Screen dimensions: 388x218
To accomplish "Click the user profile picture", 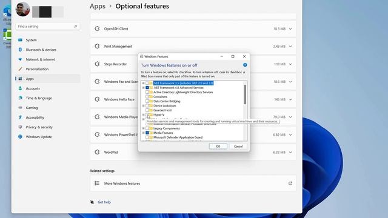I will [22, 10].
